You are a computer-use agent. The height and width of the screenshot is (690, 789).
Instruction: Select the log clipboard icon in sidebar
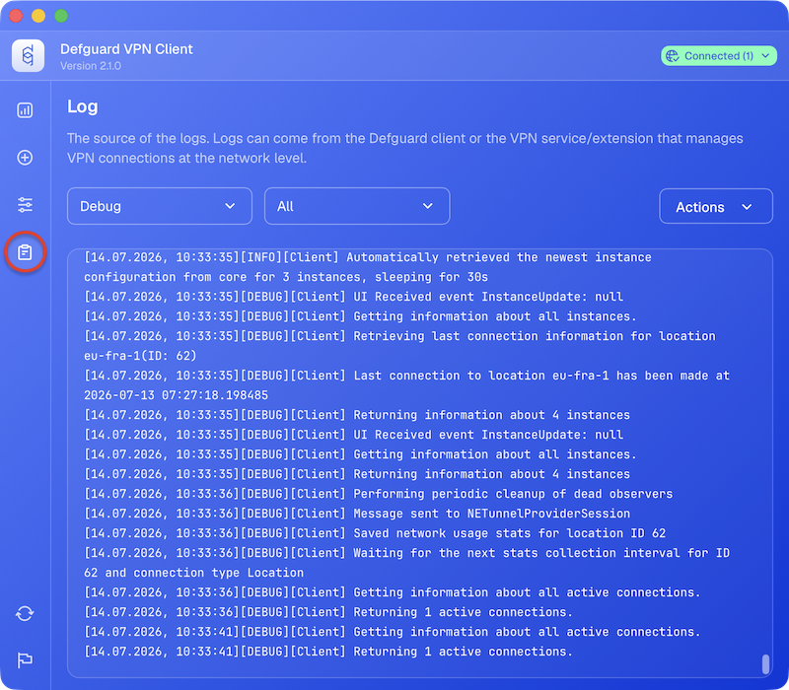(25, 252)
